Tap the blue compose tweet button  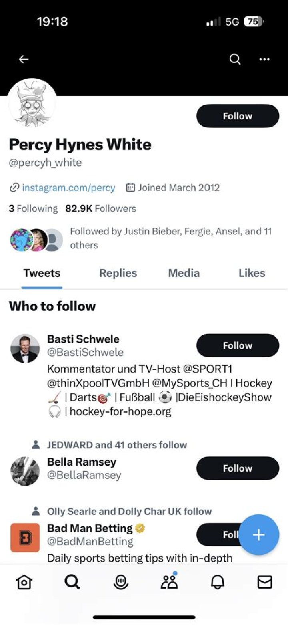coord(258,534)
